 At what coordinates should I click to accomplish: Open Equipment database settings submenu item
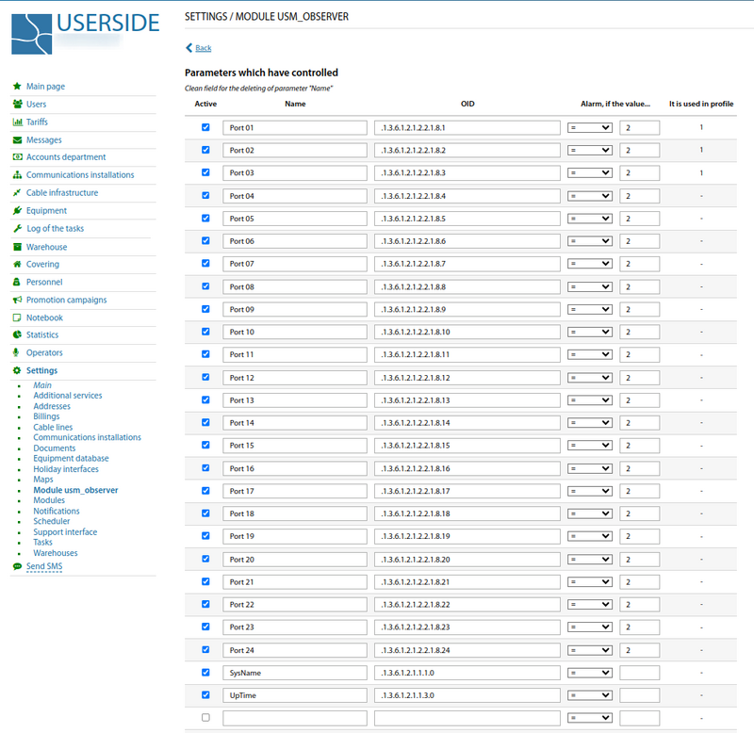coord(71,459)
